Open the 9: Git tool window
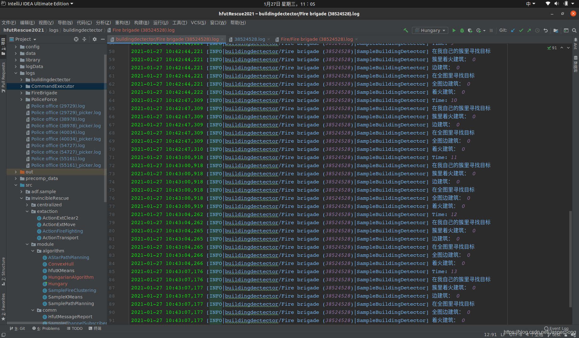This screenshot has width=579, height=338. (x=17, y=328)
